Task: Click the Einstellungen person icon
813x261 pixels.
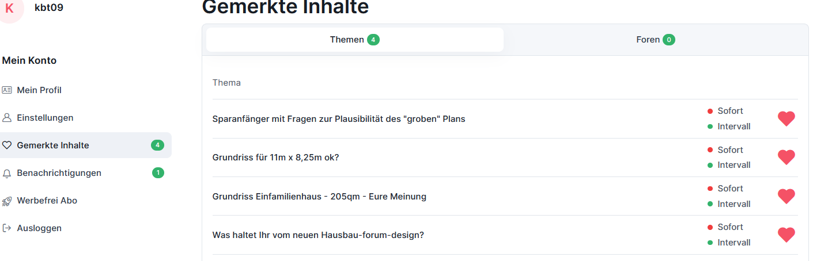Action: tap(7, 118)
